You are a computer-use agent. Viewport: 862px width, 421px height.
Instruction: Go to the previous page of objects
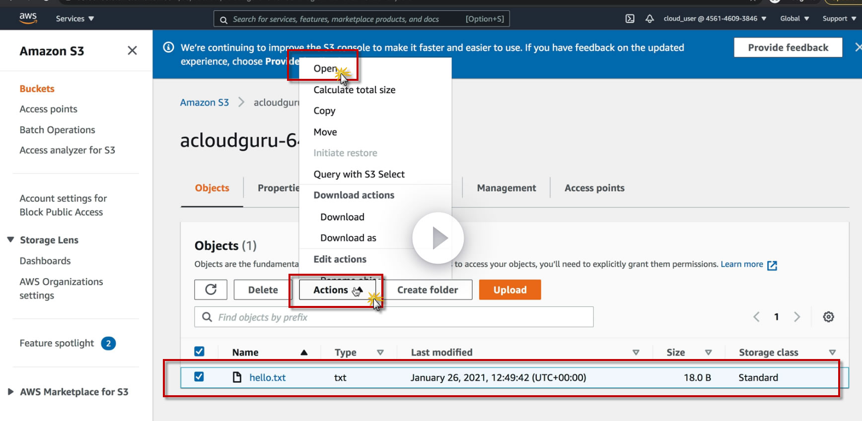[756, 317]
